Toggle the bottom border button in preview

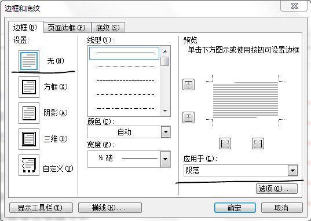188,117
